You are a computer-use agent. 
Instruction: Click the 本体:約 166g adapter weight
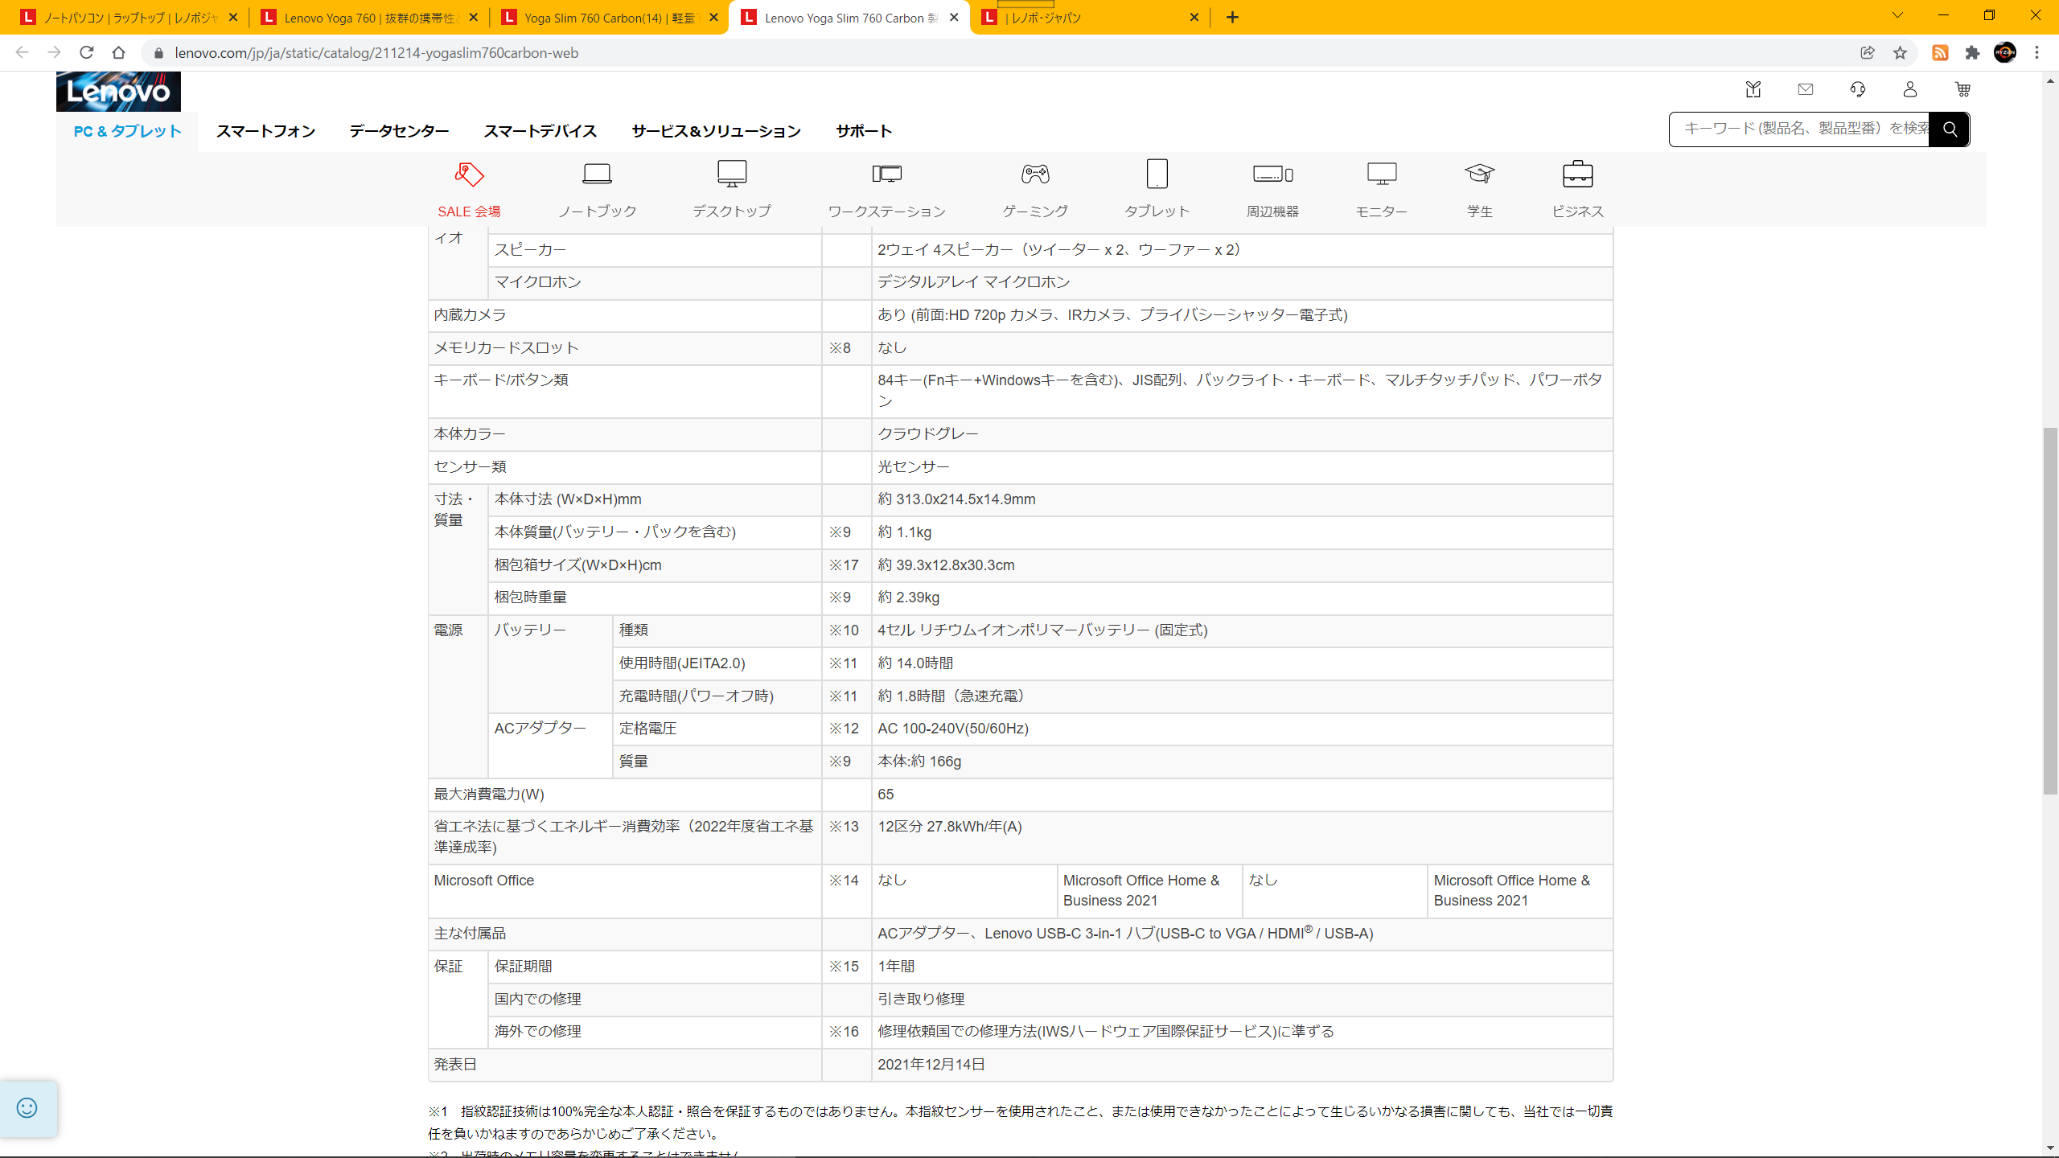pos(919,762)
